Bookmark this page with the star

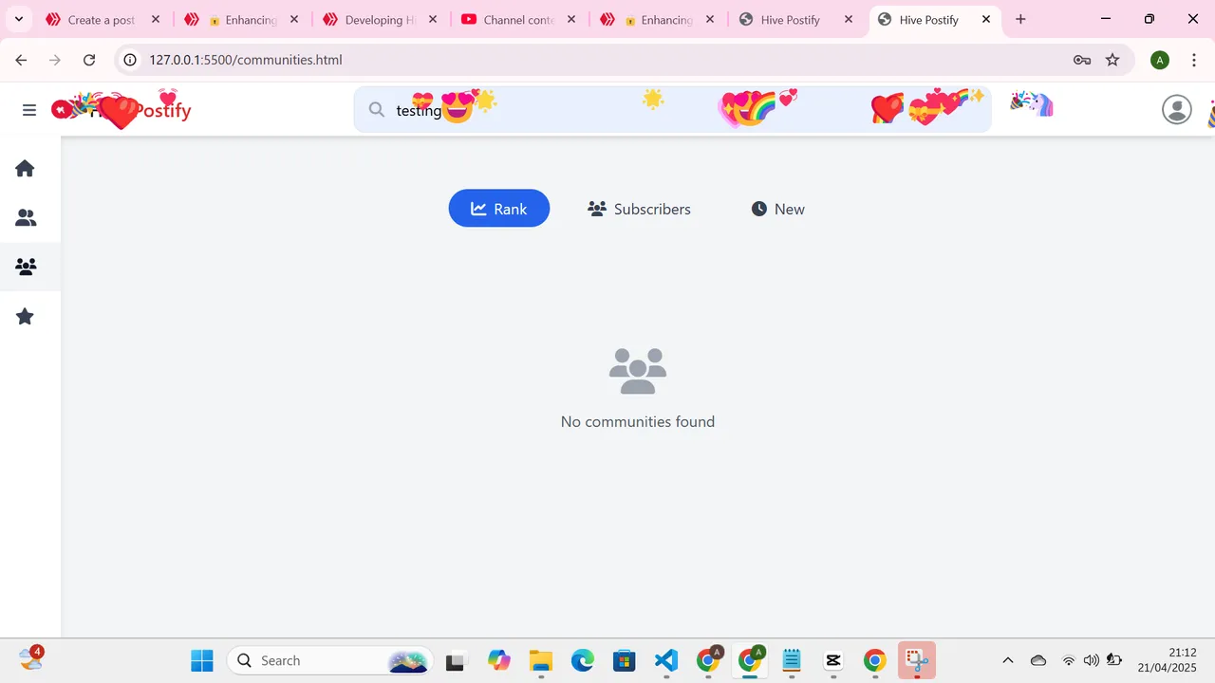pos(1112,60)
